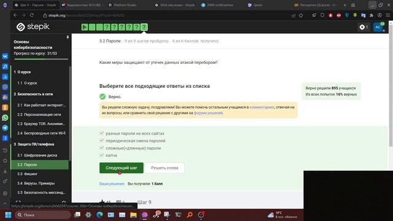Switch to the notifications browser tab
This screenshot has height=221, width=393.
pos(220,5)
